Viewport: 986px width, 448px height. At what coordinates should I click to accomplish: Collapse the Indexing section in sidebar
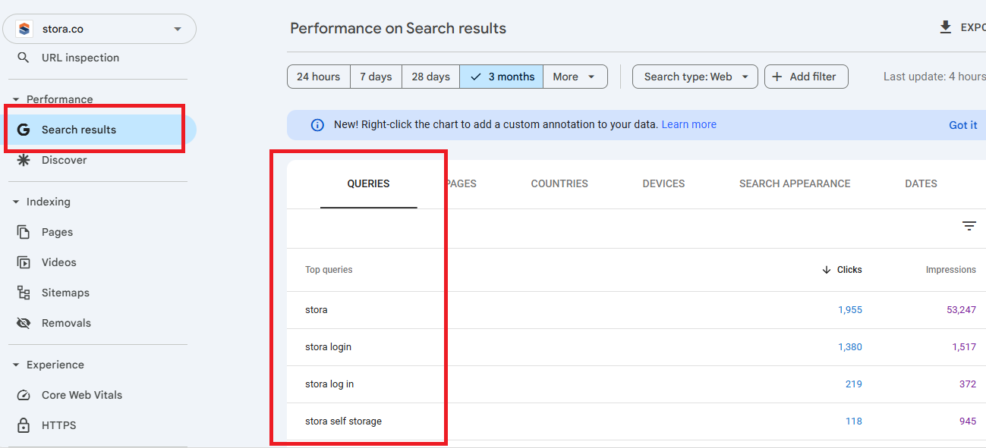pos(17,202)
